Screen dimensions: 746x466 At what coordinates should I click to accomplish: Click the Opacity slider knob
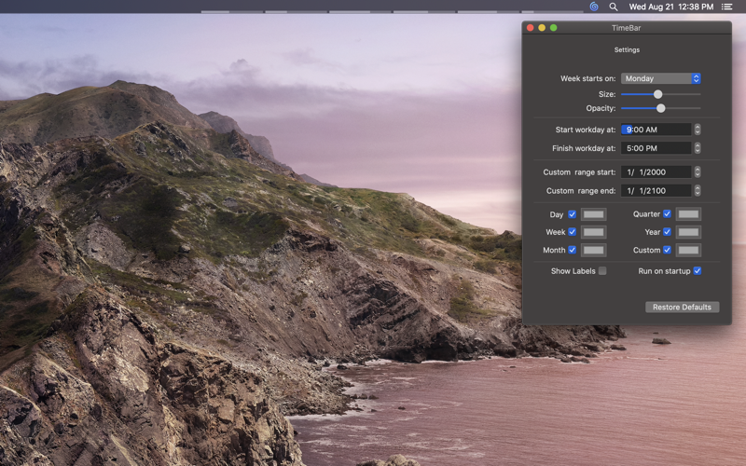[660, 108]
